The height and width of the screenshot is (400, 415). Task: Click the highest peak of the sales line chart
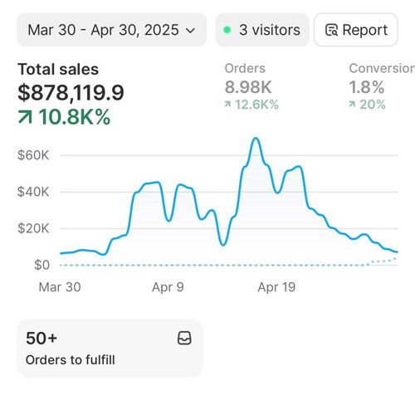click(x=256, y=138)
